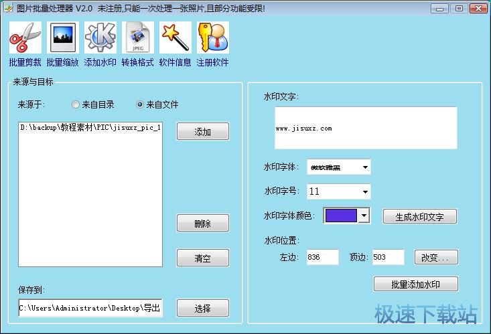Open the 软件信息 magic wand icon
Image resolution: width=491 pixels, height=334 pixels.
point(176,38)
